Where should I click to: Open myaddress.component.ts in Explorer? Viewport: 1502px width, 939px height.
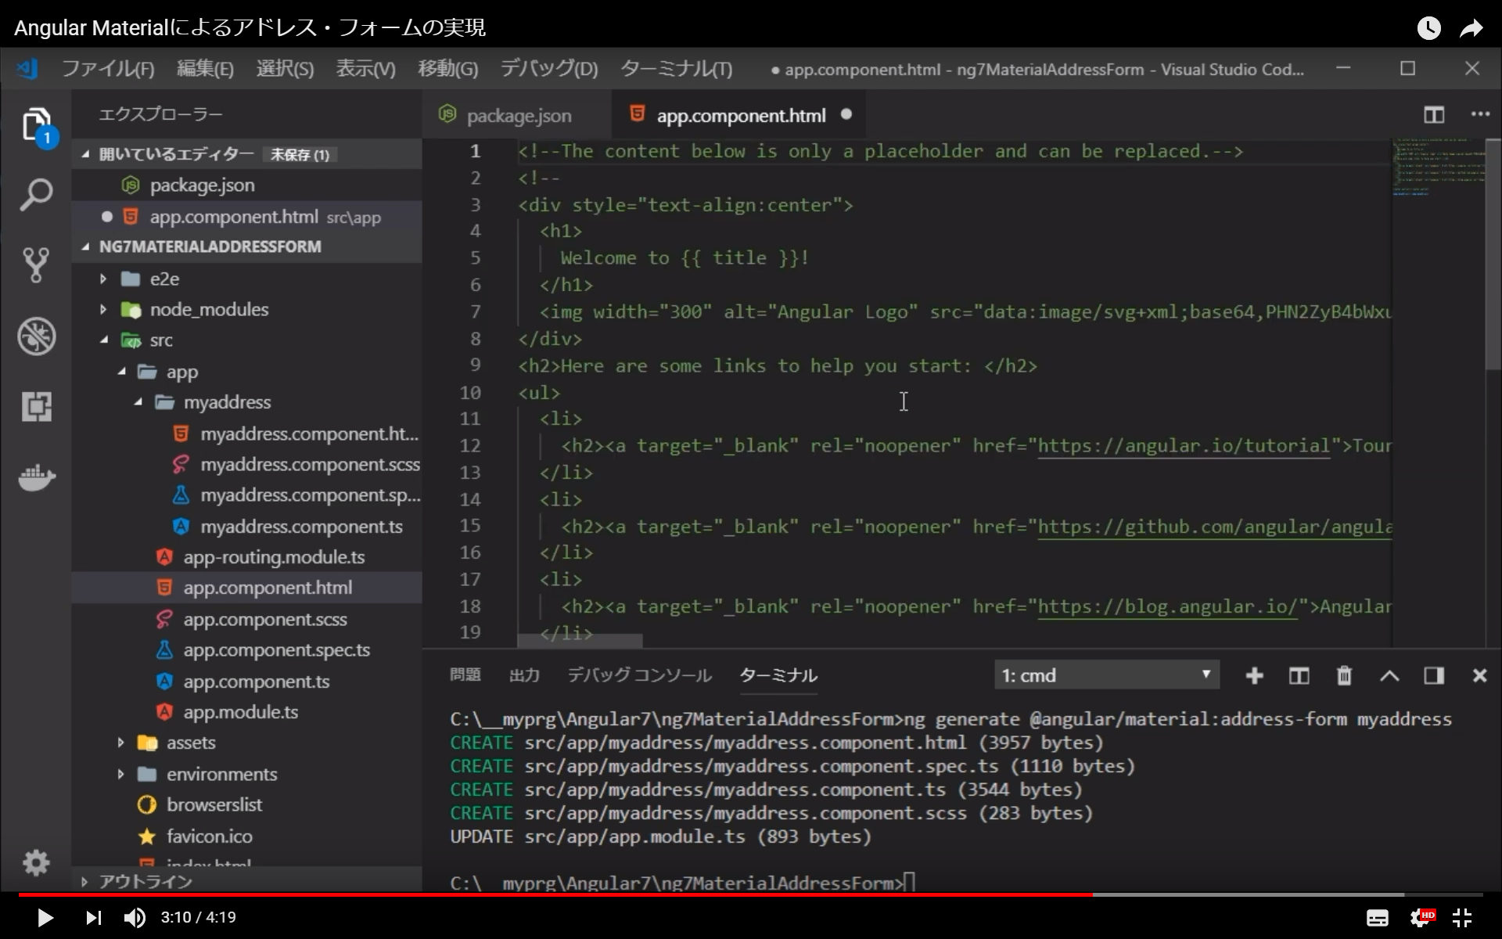(302, 526)
